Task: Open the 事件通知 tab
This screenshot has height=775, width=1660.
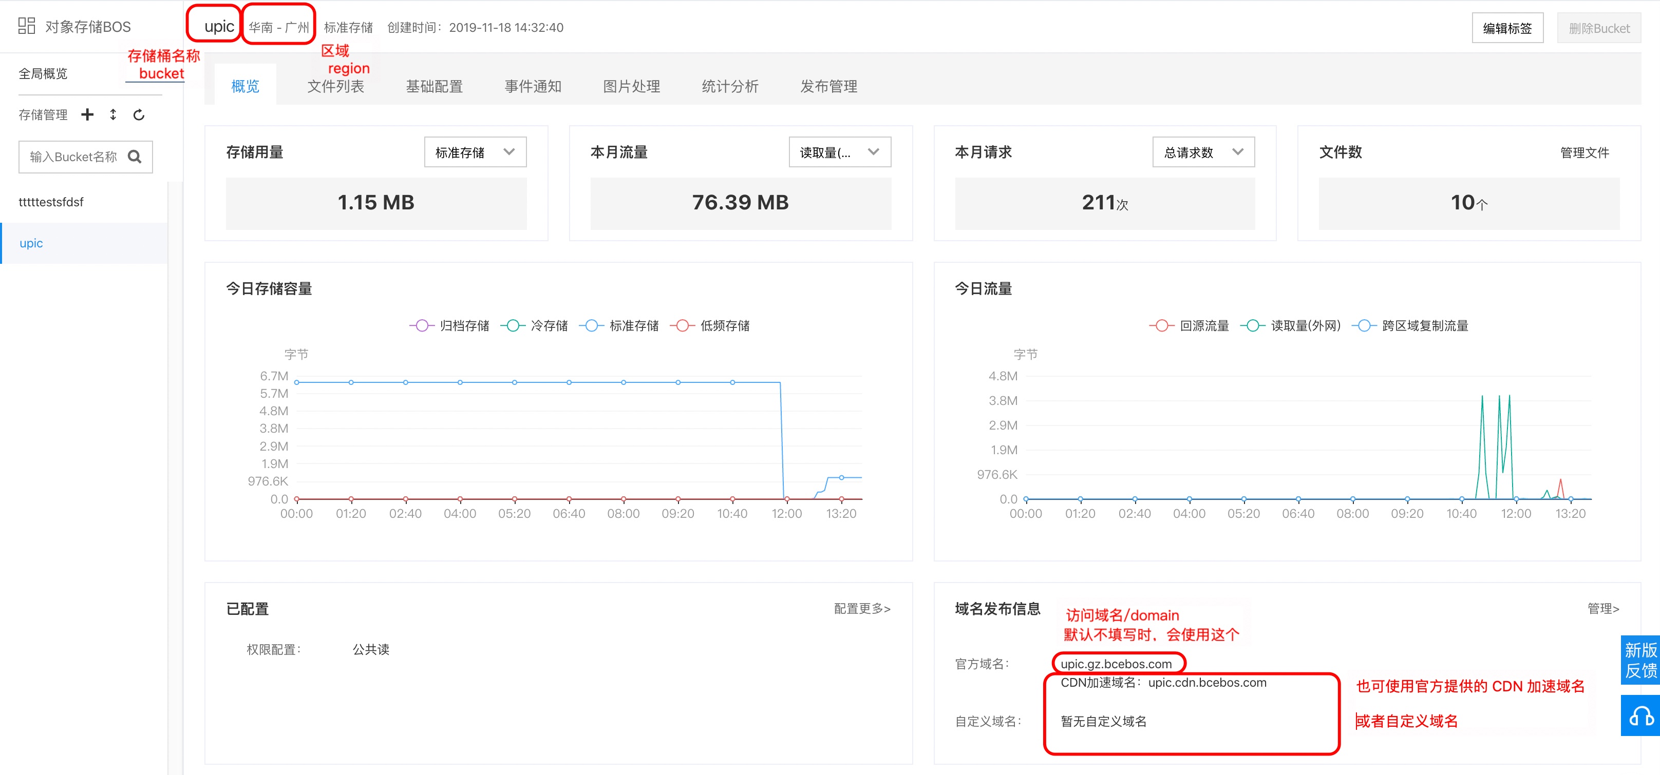Action: [x=533, y=86]
